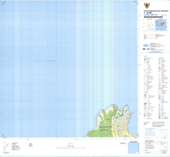
Task: Click the red N compass logo
Action: tap(148, 49)
